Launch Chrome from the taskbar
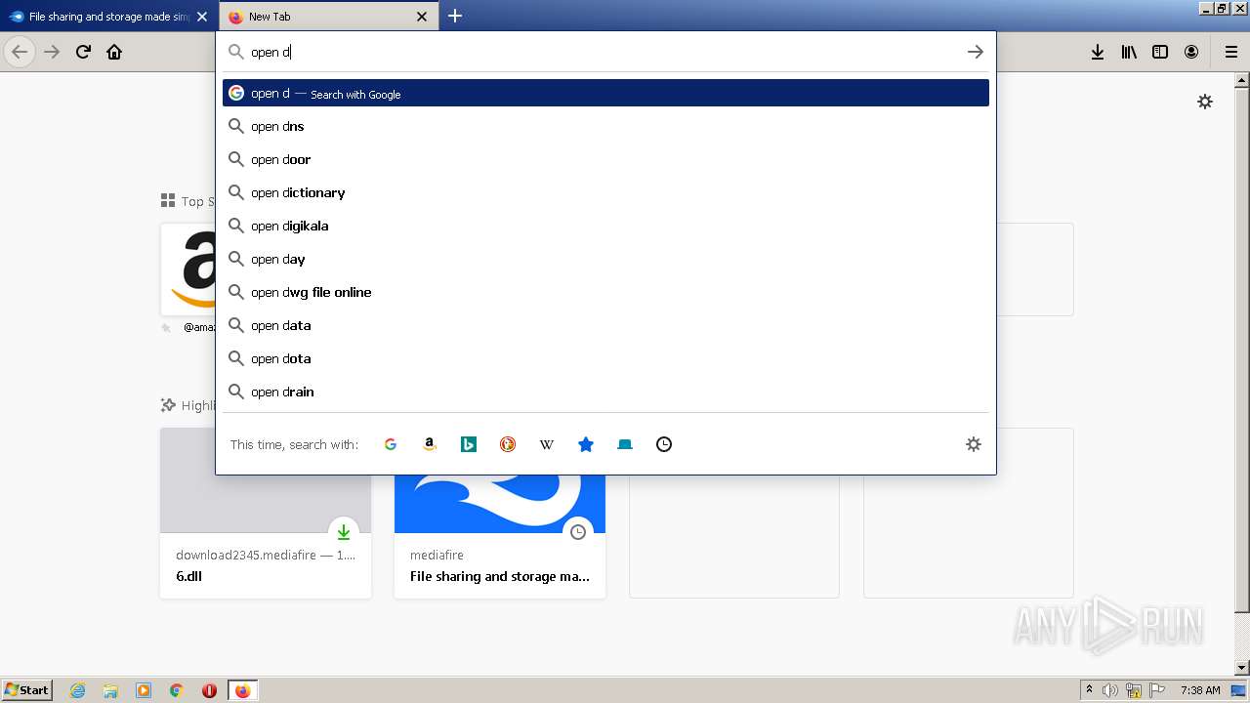This screenshot has height=703, width=1250. click(177, 690)
